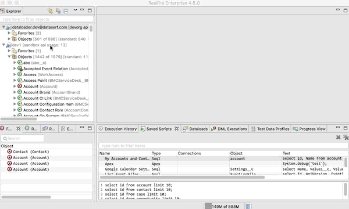Expand Objects [501 of 566] node
This screenshot has width=349, height=209.
coord(9,39)
